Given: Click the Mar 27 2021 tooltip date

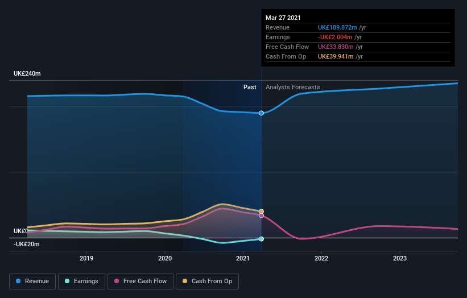Looking at the screenshot, I should point(283,18).
